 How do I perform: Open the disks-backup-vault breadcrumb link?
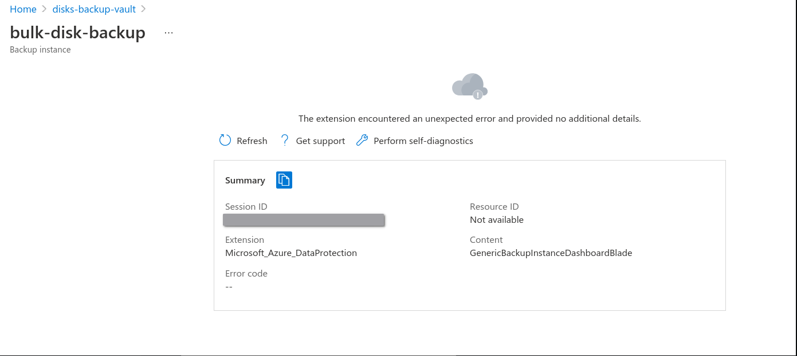point(93,9)
